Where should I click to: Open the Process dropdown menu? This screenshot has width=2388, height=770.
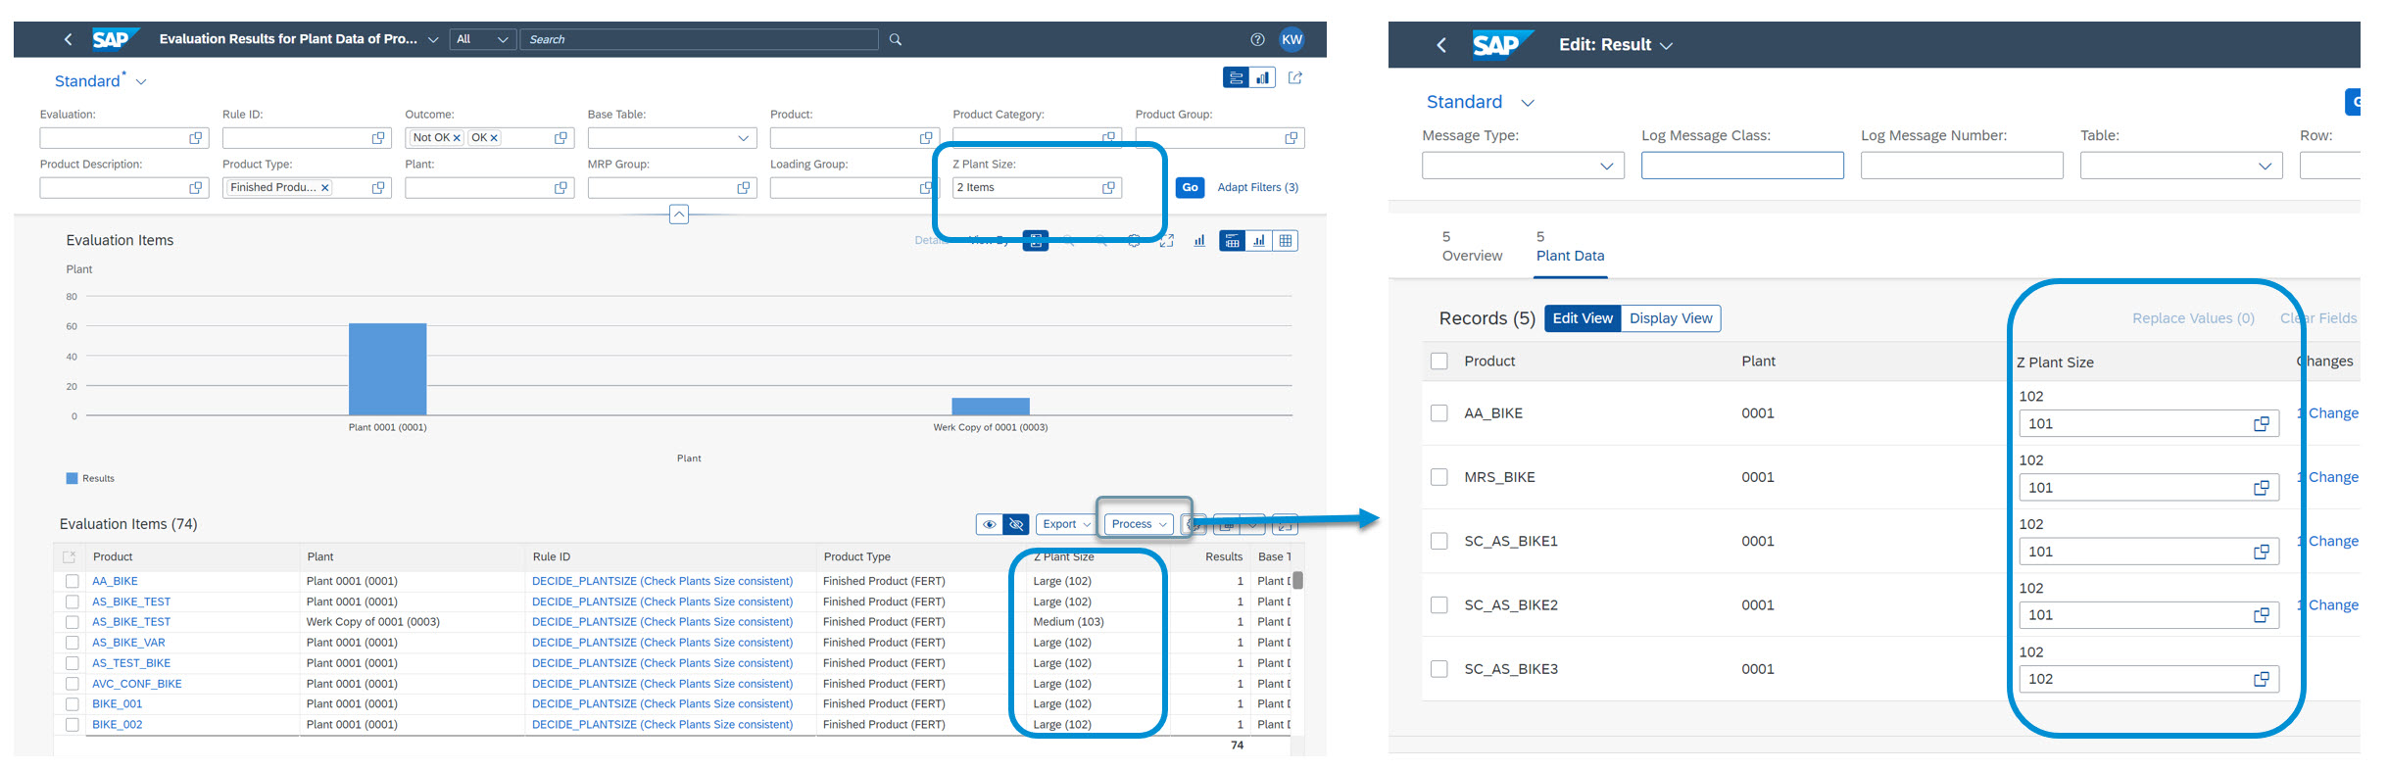1139,525
